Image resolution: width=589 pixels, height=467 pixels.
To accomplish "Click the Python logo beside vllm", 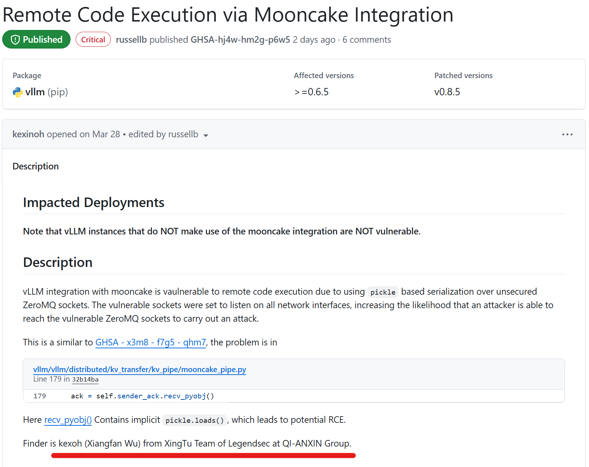I will pyautogui.click(x=18, y=92).
